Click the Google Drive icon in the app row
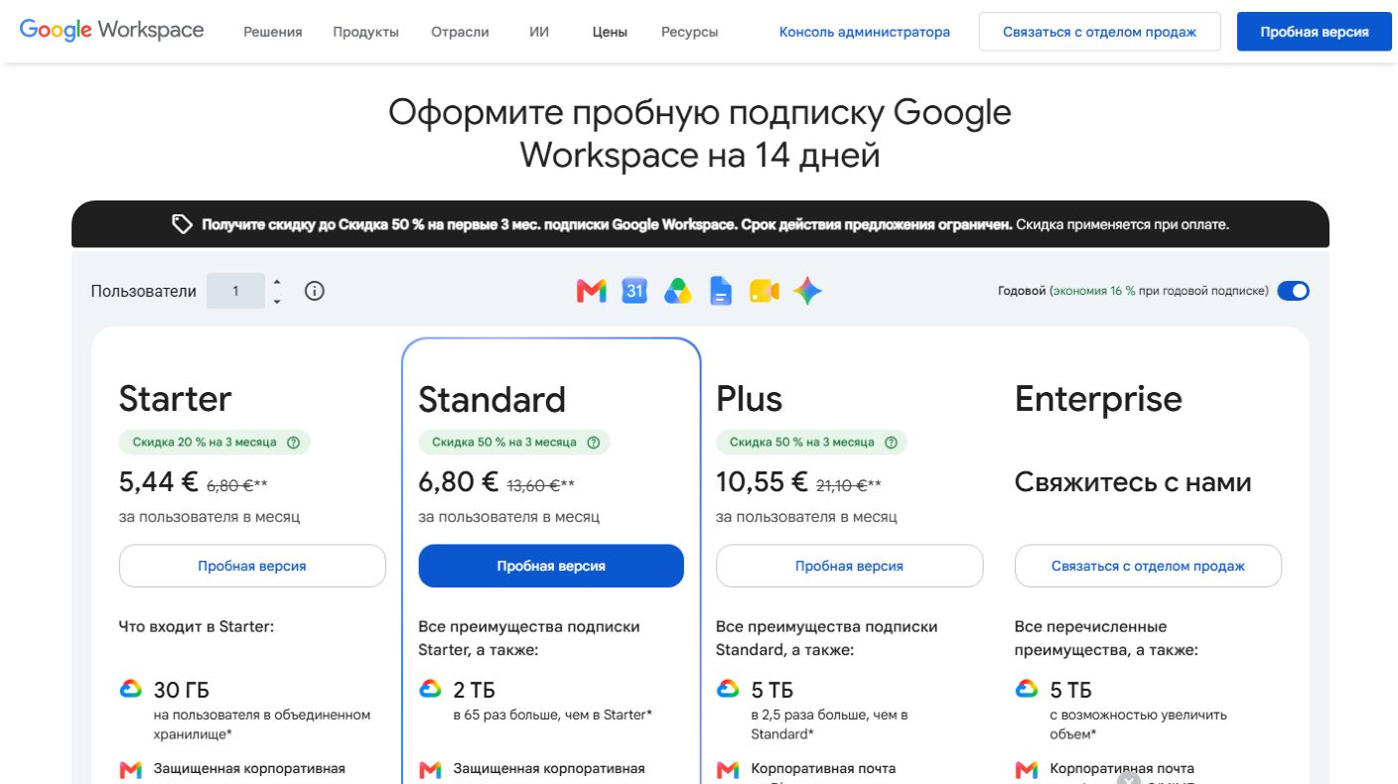The image size is (1398, 784). coord(678,291)
